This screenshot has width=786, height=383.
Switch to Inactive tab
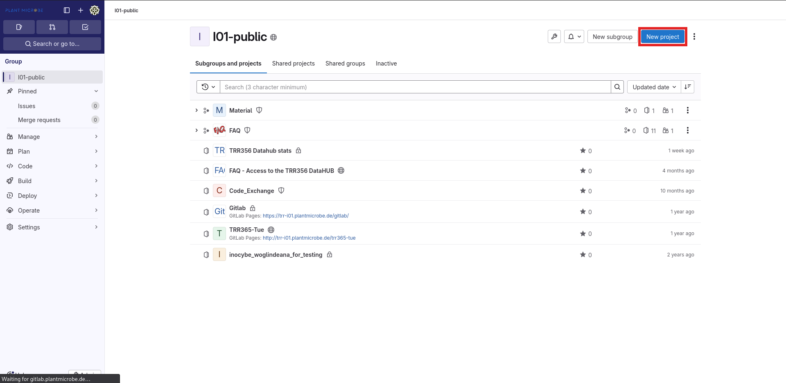coord(386,63)
